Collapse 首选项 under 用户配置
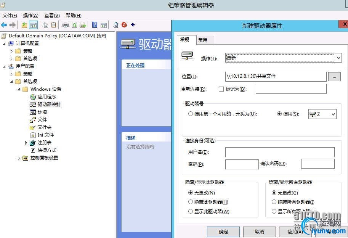This screenshot has width=348, height=238. 11,82
